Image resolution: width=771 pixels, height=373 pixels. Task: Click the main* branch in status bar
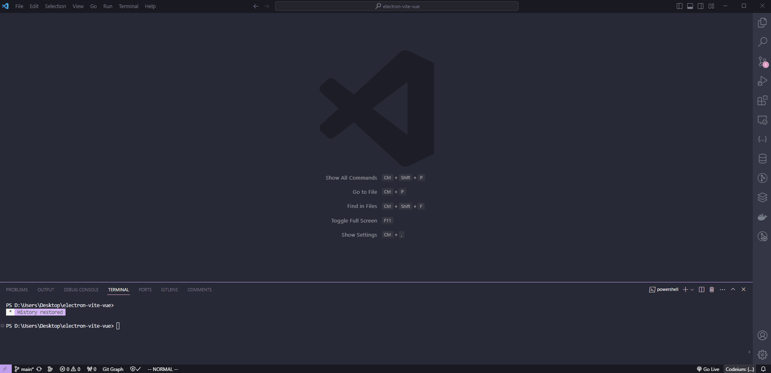[24, 369]
